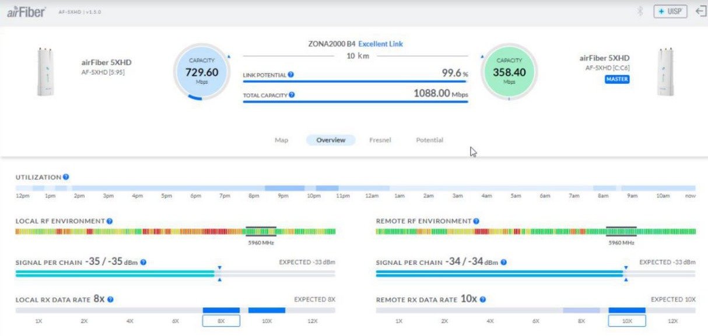This screenshot has width=708, height=336.
Task: Open the Potential tab
Action: pos(430,140)
